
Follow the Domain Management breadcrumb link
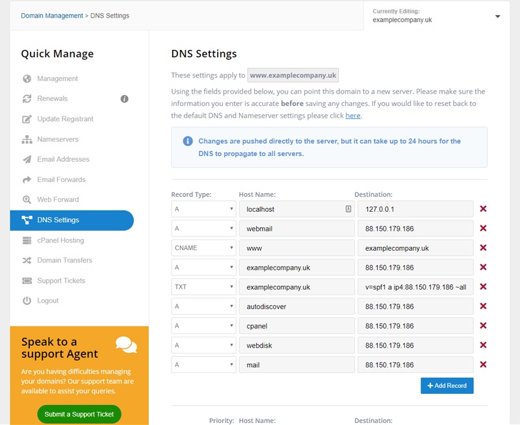(x=52, y=16)
